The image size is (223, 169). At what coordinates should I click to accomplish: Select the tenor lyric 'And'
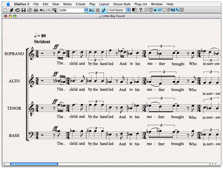tap(122, 117)
